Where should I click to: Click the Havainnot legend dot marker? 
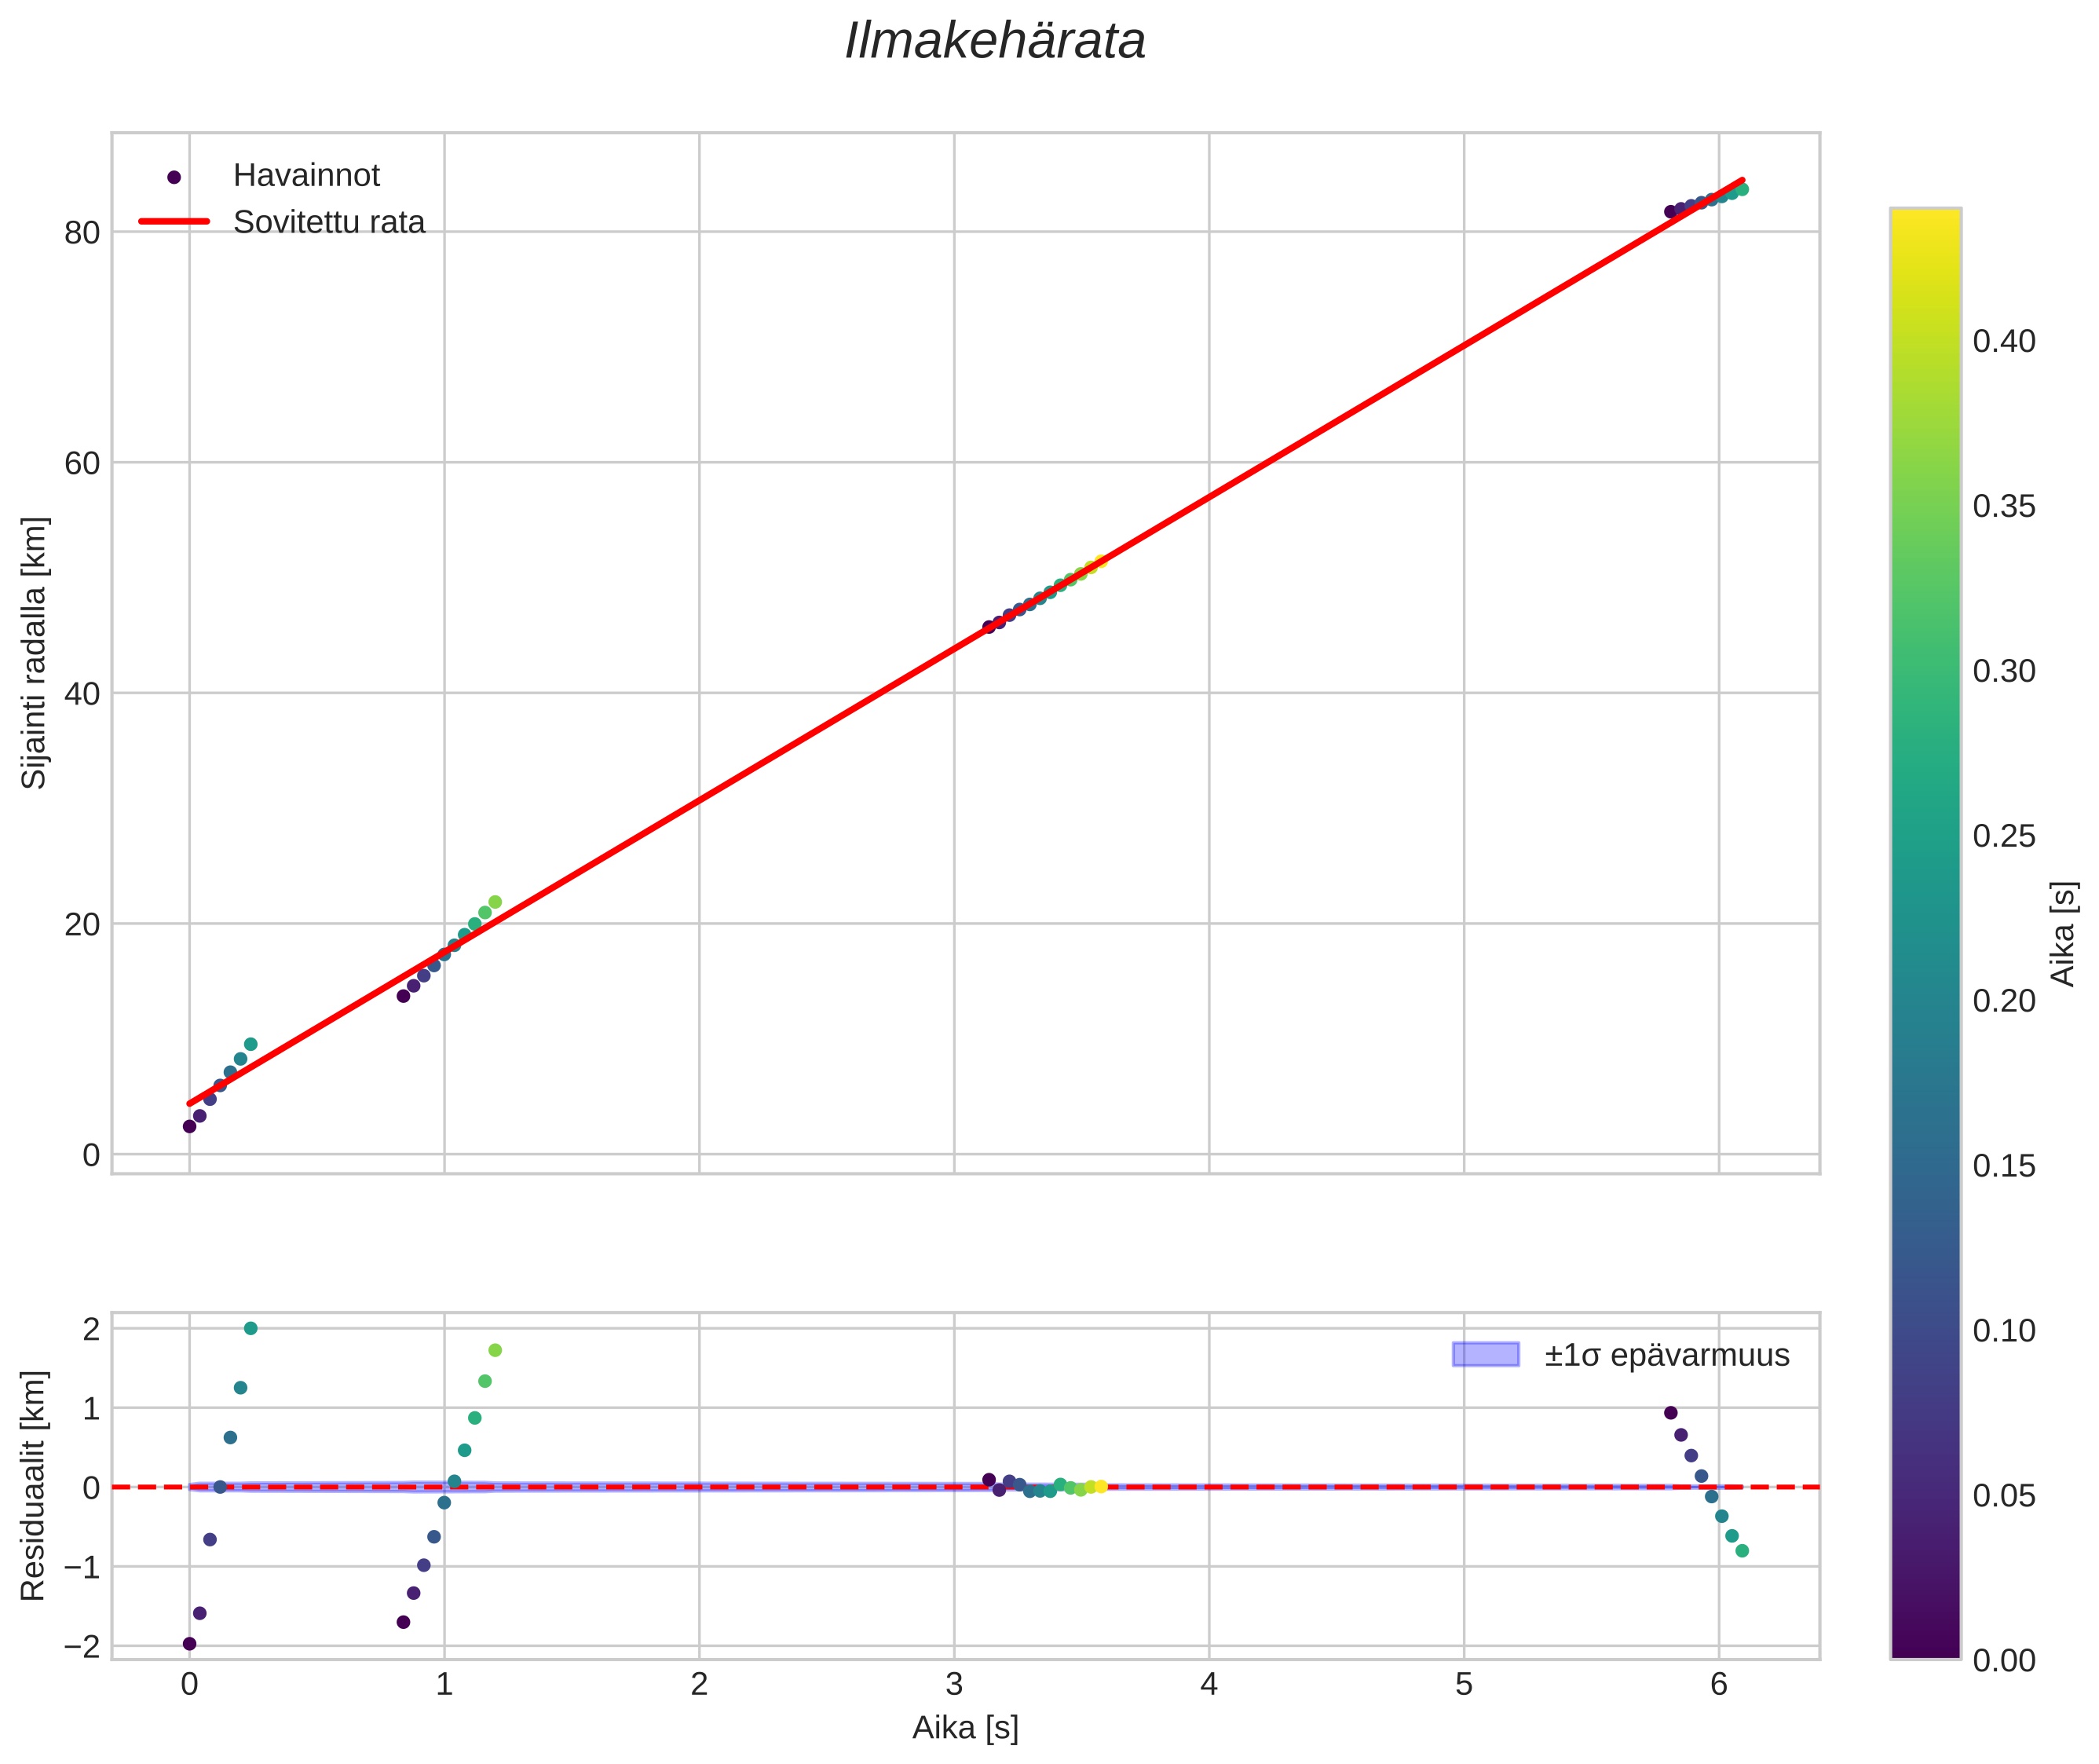174,177
